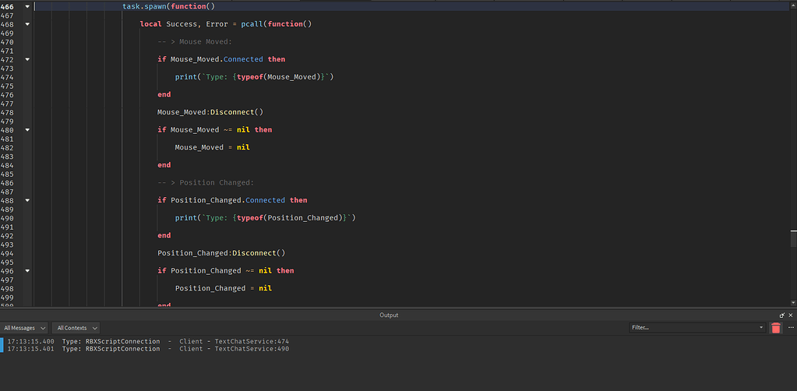Collapse the pcall function at line 468
Screen dimensions: 797x391
(28, 24)
